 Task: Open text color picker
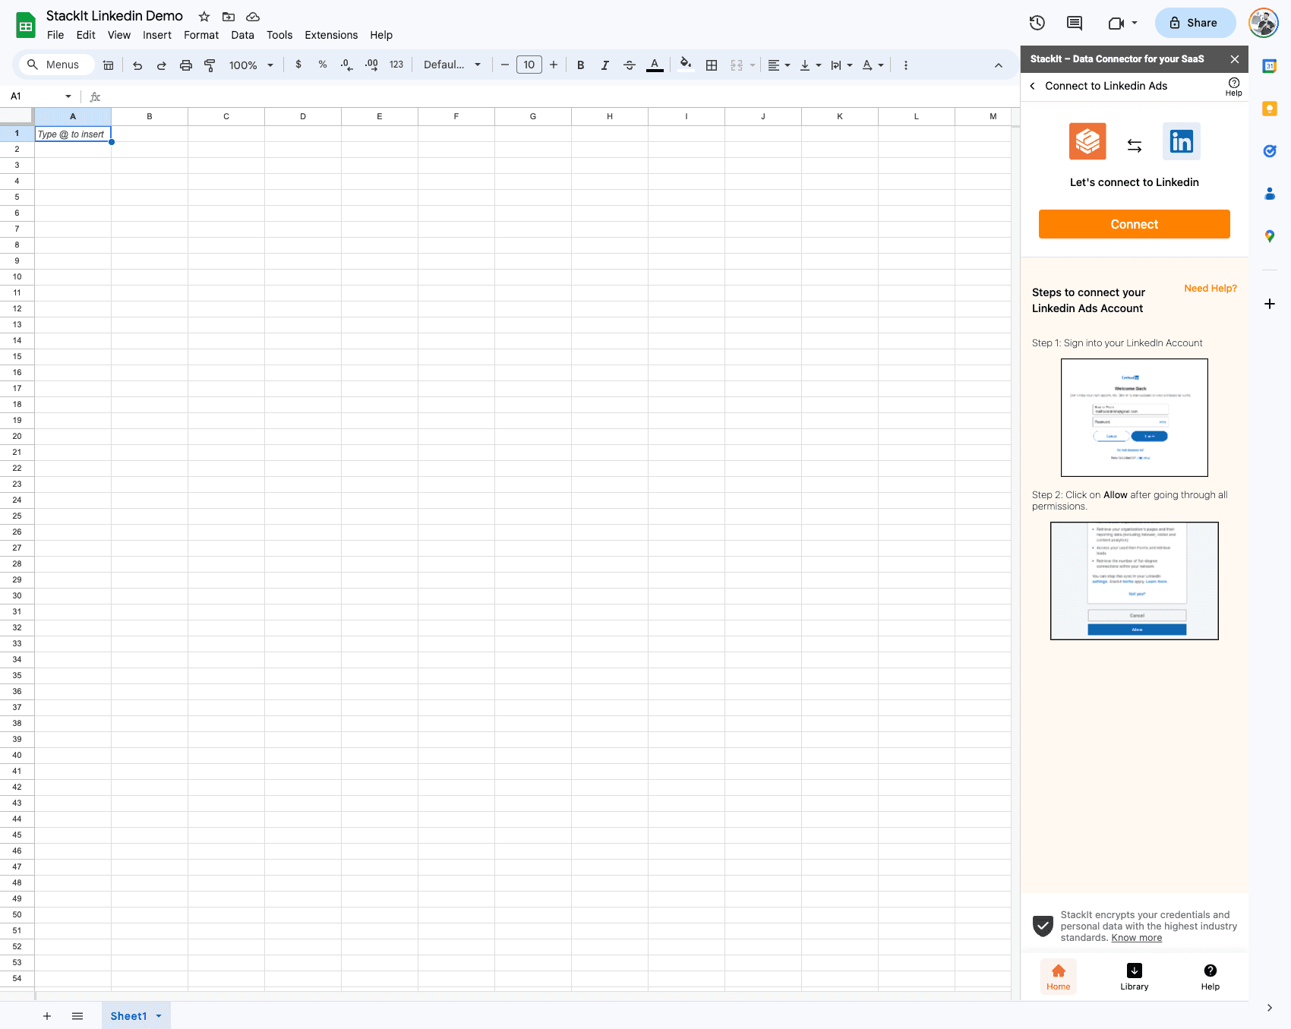(x=655, y=65)
